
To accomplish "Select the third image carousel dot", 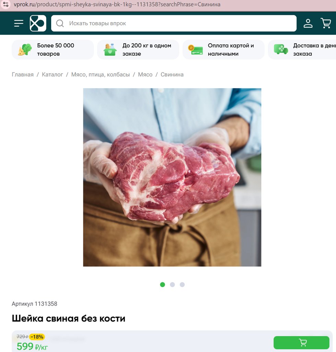I will [182, 285].
